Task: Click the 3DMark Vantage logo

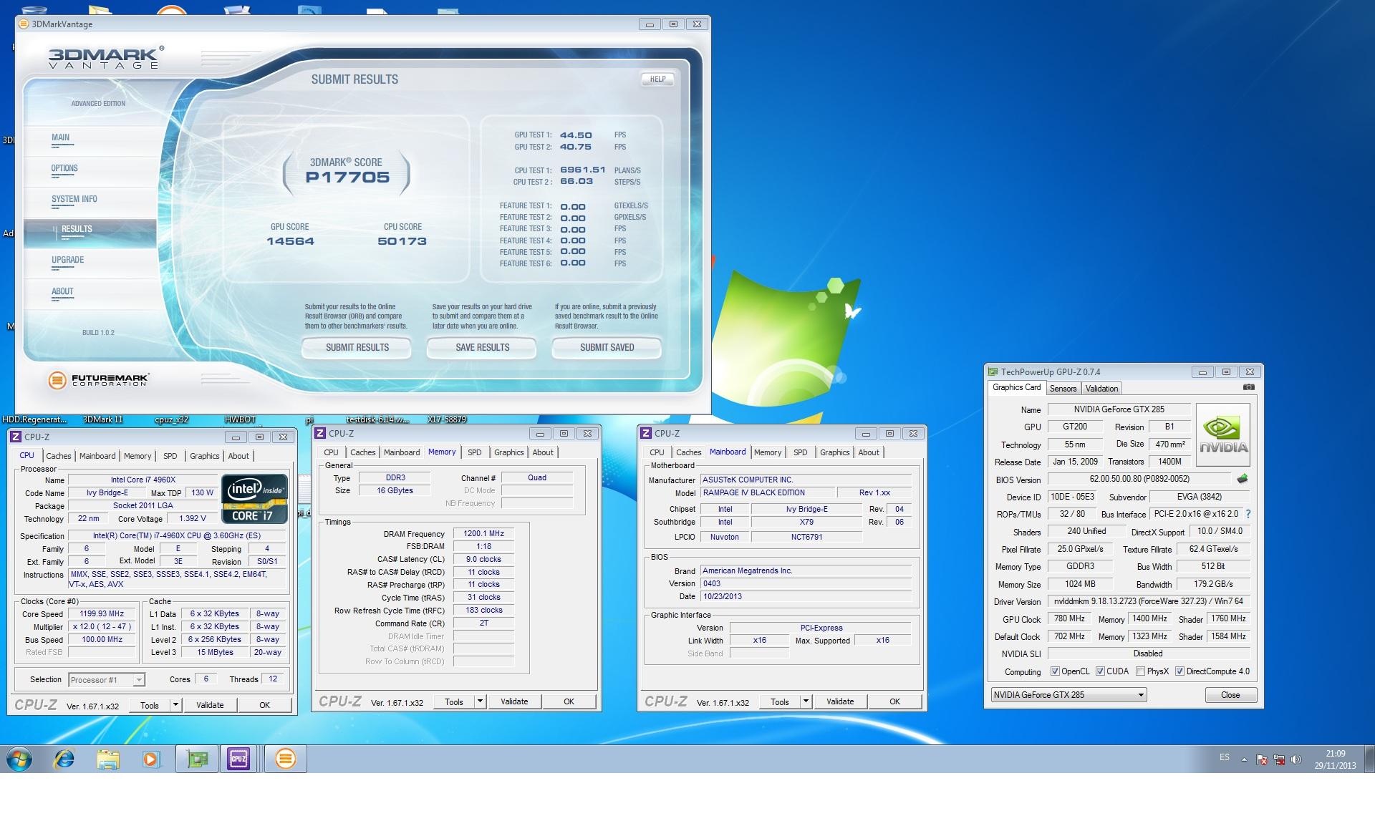Action: click(x=106, y=57)
